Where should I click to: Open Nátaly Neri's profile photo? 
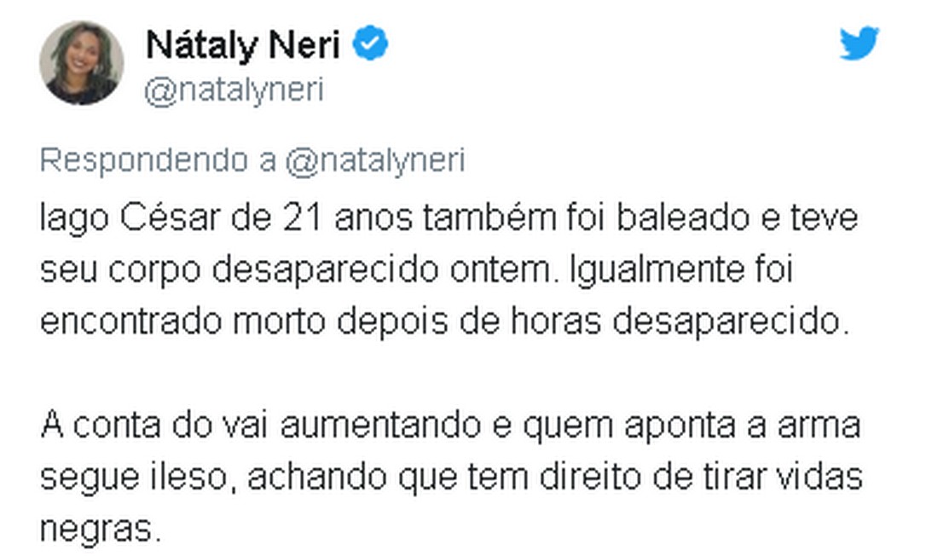point(82,62)
